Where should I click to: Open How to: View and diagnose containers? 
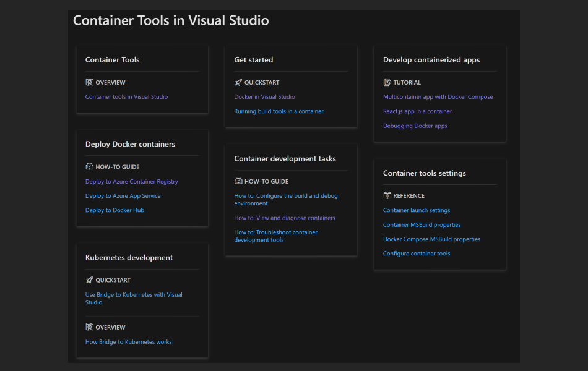(x=284, y=218)
